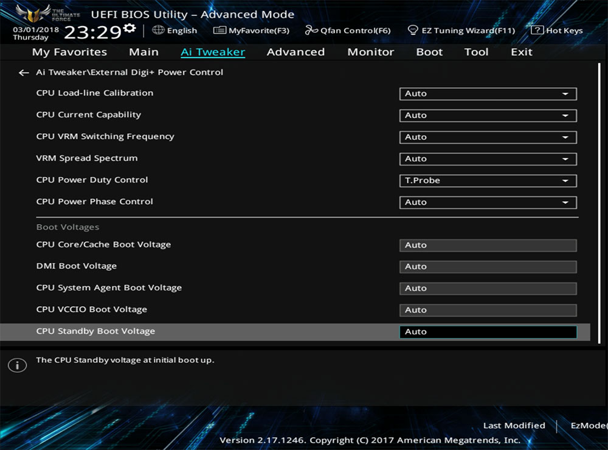
Task: Open CPU Power Duty Control T.Probe dropdown
Action: click(x=488, y=180)
